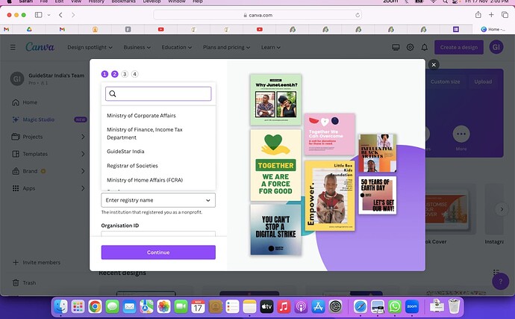Toggle the Safari sidebar
Image resolution: width=515 pixels, height=319 pixels.
coord(38,15)
